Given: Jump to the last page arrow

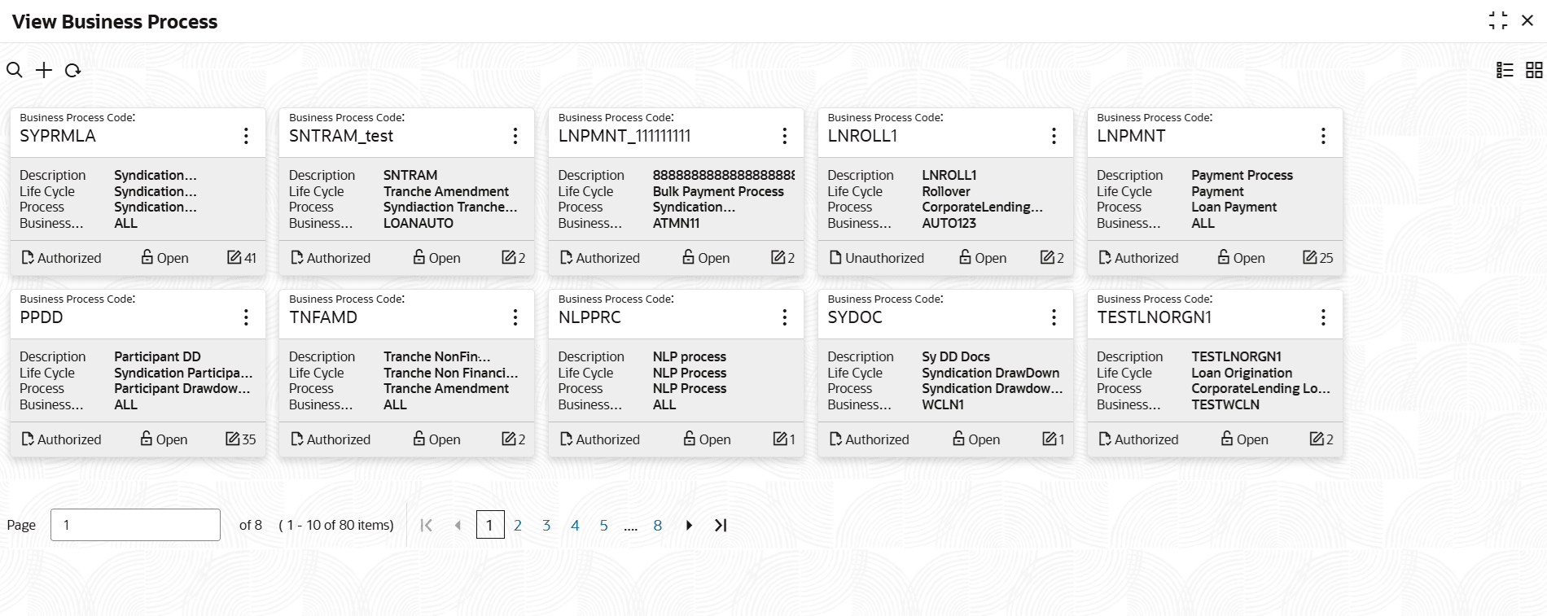Looking at the screenshot, I should (721, 525).
